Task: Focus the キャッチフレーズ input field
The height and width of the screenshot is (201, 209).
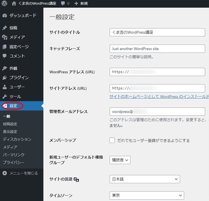Action: pos(157,49)
